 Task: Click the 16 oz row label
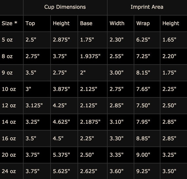click(11, 138)
